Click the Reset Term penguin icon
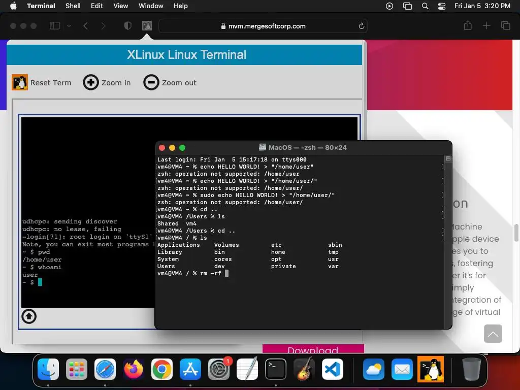520x390 pixels. point(20,82)
